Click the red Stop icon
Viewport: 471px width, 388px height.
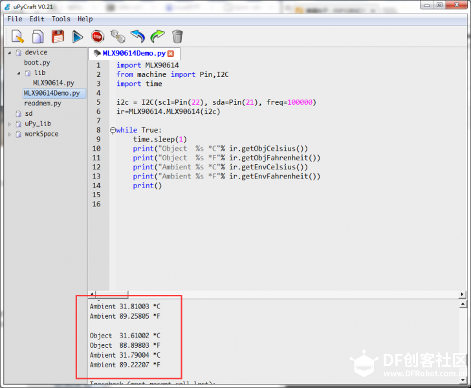pos(98,37)
